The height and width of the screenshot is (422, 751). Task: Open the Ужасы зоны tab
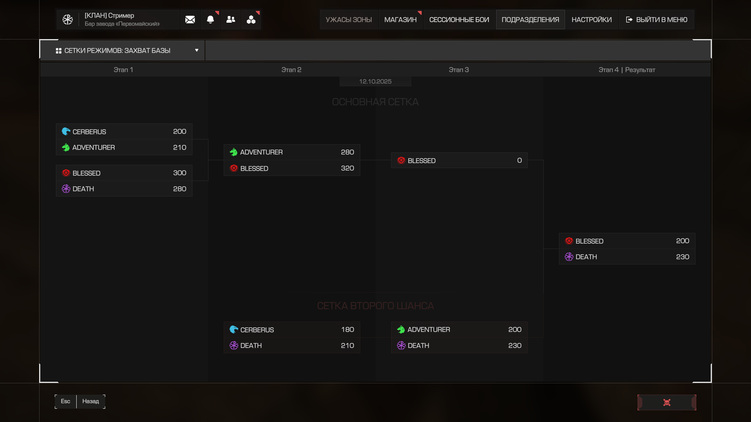click(349, 20)
